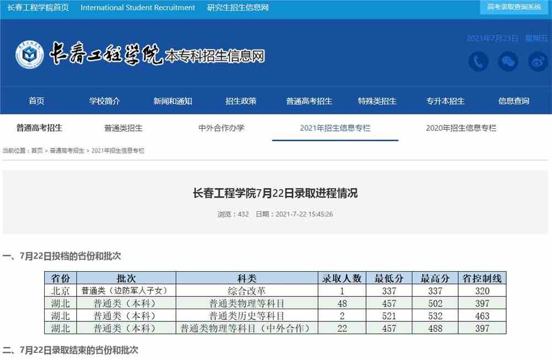Click the 科类 column header
Viewport: 552px width, 360px height.
pos(247,278)
